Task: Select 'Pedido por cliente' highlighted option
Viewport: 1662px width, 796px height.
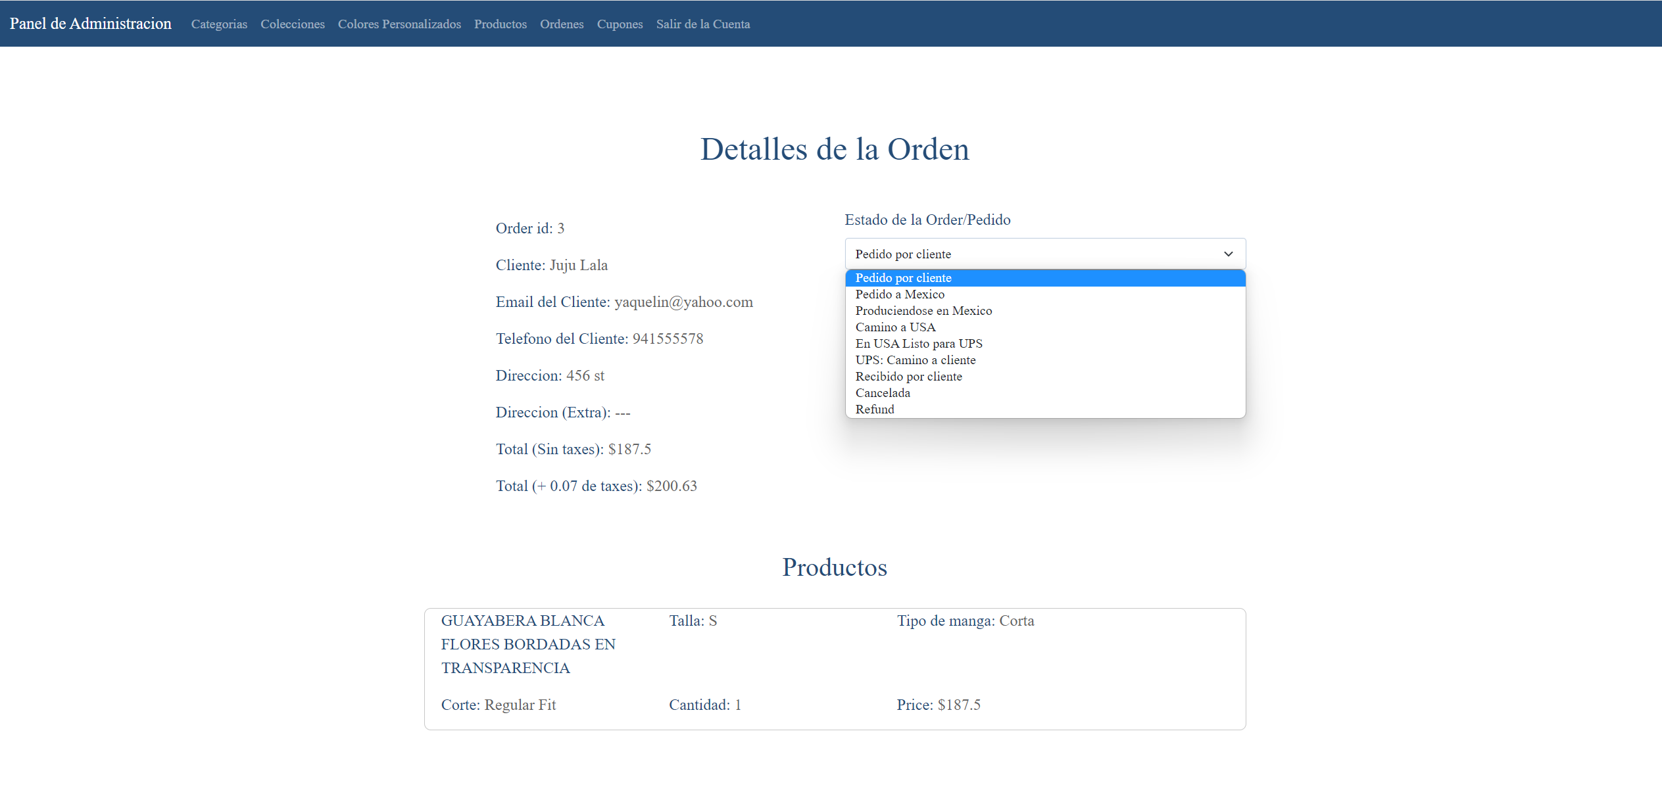Action: click(903, 278)
